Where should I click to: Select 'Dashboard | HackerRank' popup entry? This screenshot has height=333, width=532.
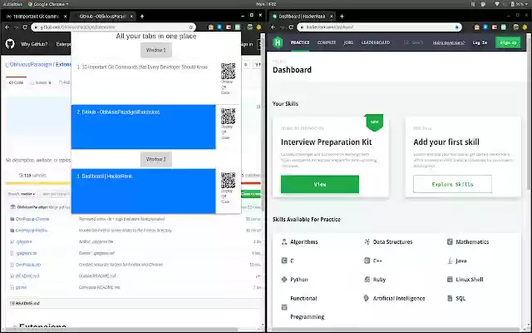(143, 191)
